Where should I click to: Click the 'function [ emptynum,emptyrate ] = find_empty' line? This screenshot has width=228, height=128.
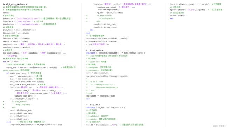click(116, 53)
